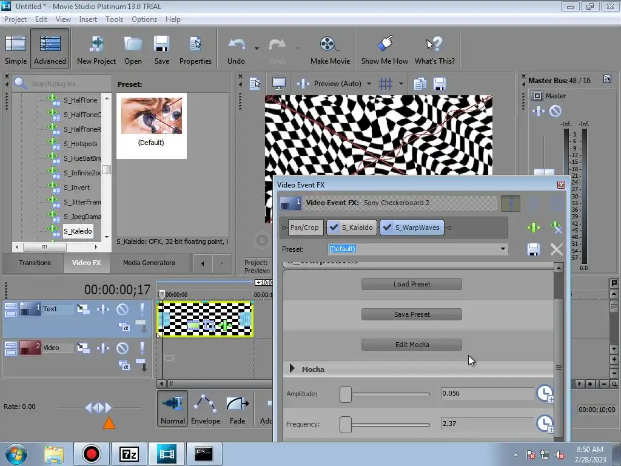Image resolution: width=621 pixels, height=466 pixels.
Task: Select S_Hotspots in plug-in list
Action: click(81, 144)
